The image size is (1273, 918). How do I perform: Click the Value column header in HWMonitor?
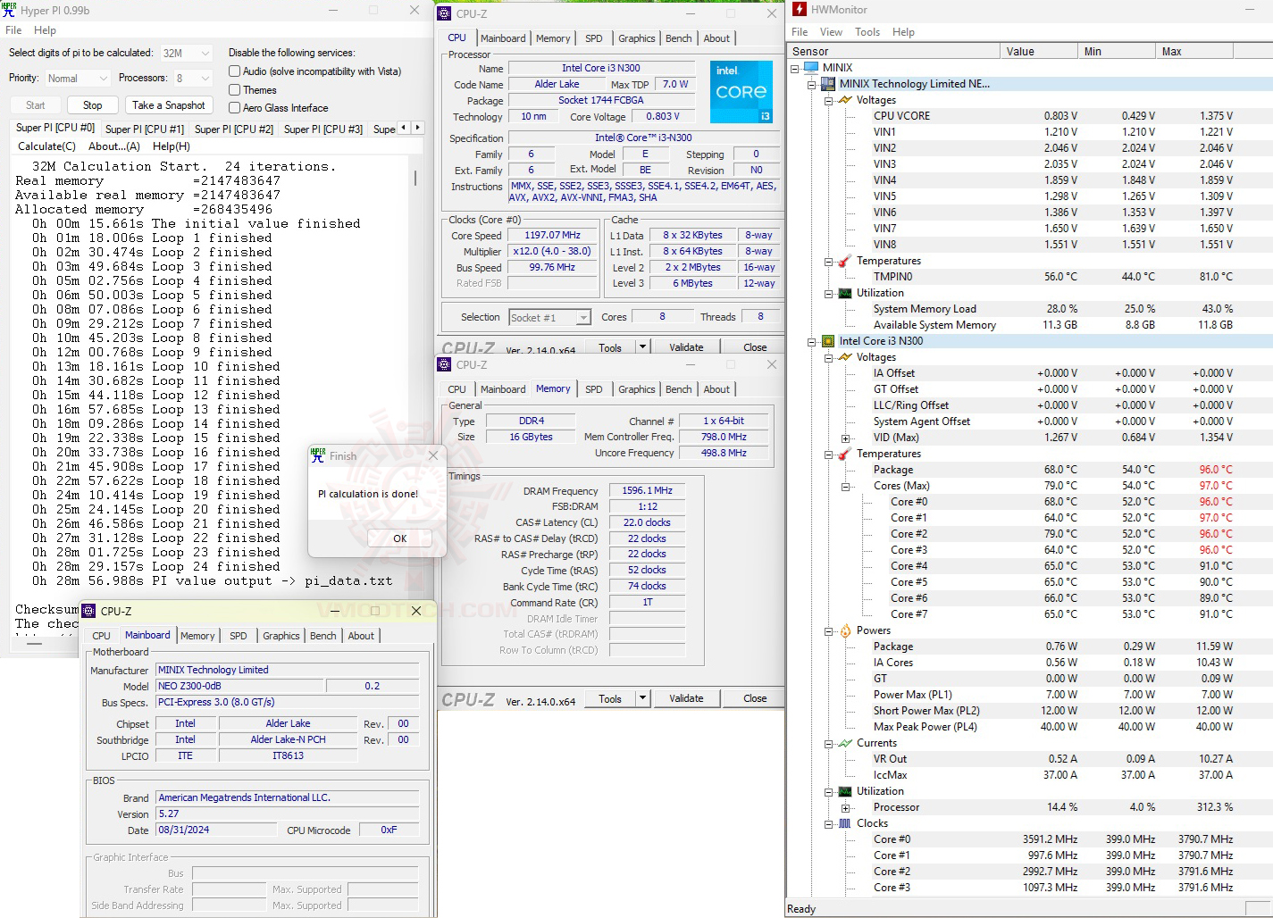coord(1039,52)
